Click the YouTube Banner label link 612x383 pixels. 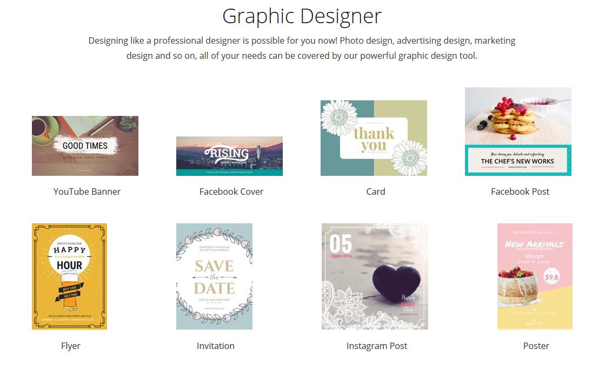[x=87, y=191]
